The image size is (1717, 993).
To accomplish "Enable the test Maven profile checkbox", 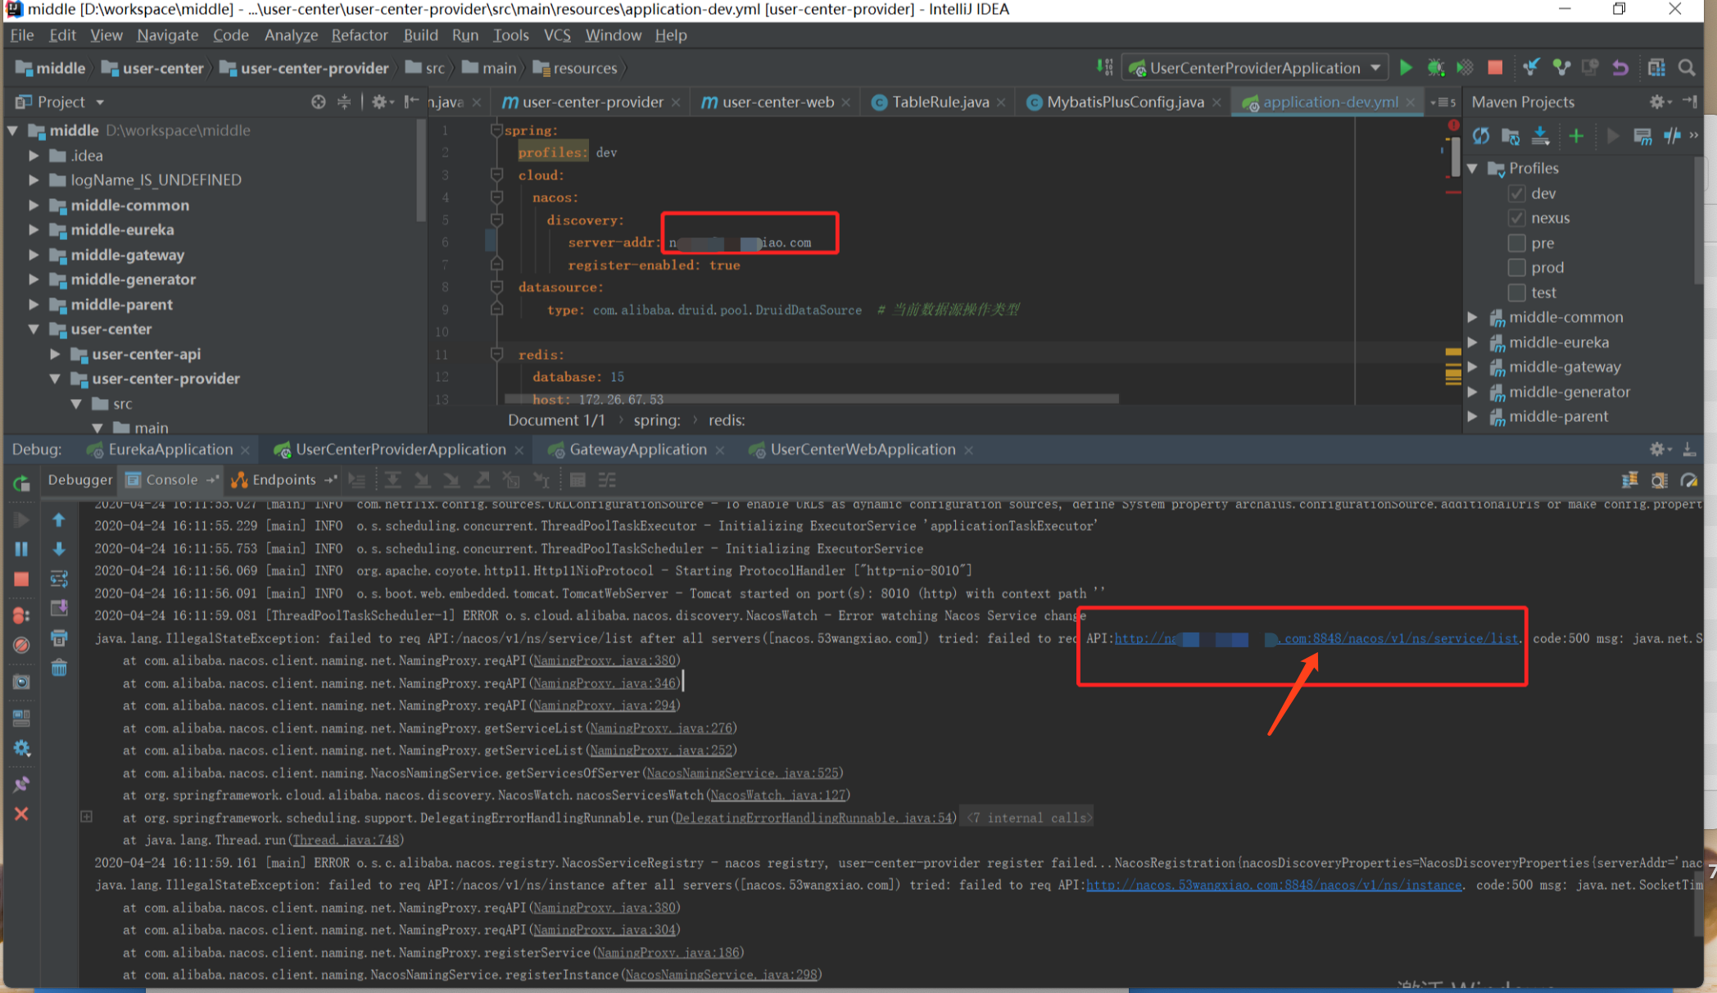I will point(1516,292).
